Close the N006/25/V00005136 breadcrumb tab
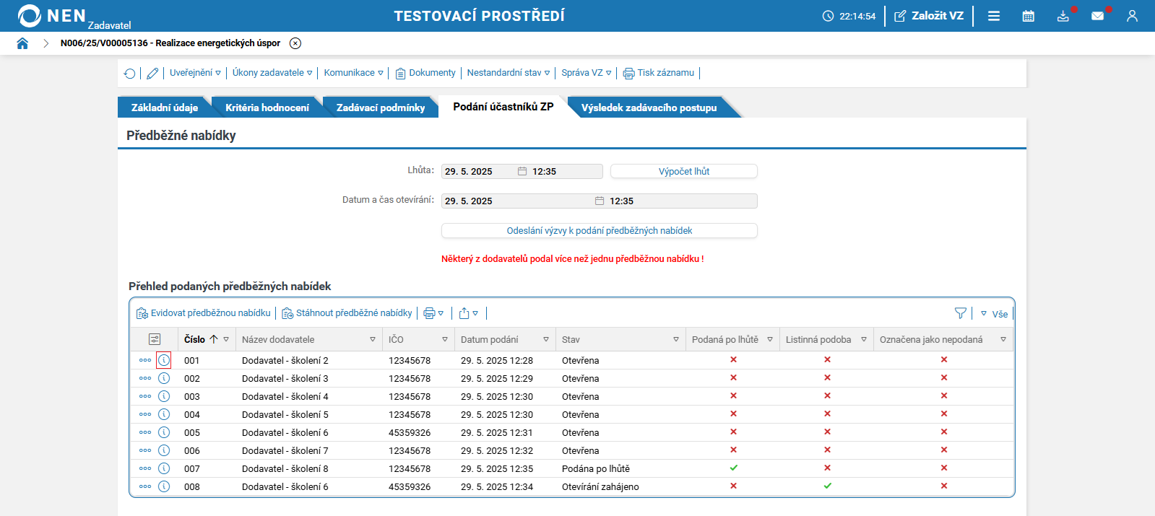Image resolution: width=1155 pixels, height=516 pixels. coord(295,43)
